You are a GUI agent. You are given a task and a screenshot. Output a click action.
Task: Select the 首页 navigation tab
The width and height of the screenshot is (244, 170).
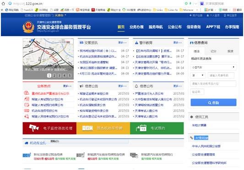pos(121,27)
